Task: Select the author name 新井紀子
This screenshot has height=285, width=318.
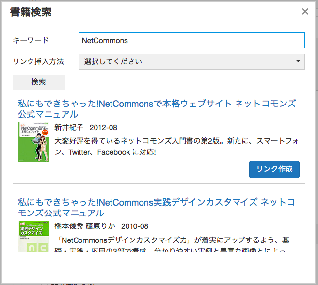Action: point(69,128)
